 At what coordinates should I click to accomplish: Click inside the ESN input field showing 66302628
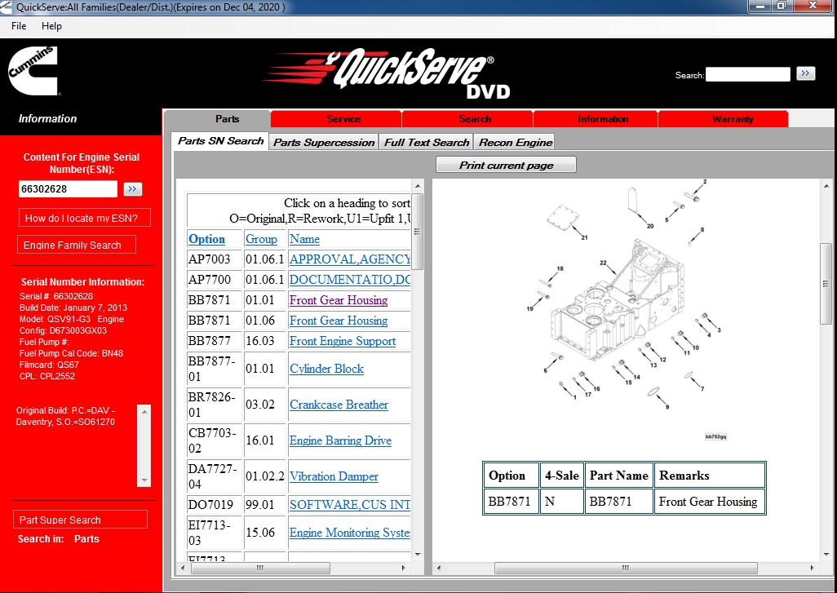(x=67, y=188)
